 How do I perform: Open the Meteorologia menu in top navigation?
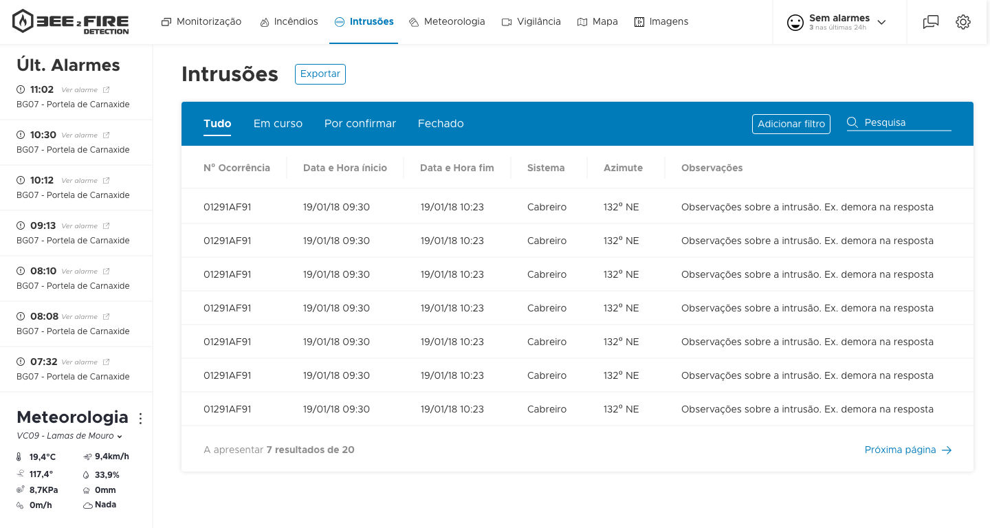(447, 22)
